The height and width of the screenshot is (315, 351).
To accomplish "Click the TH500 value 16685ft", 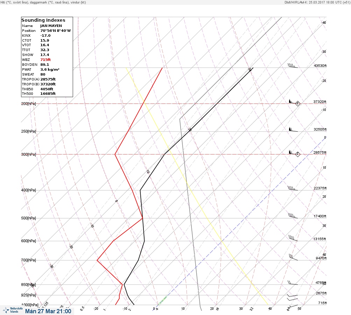I will click(48, 94).
